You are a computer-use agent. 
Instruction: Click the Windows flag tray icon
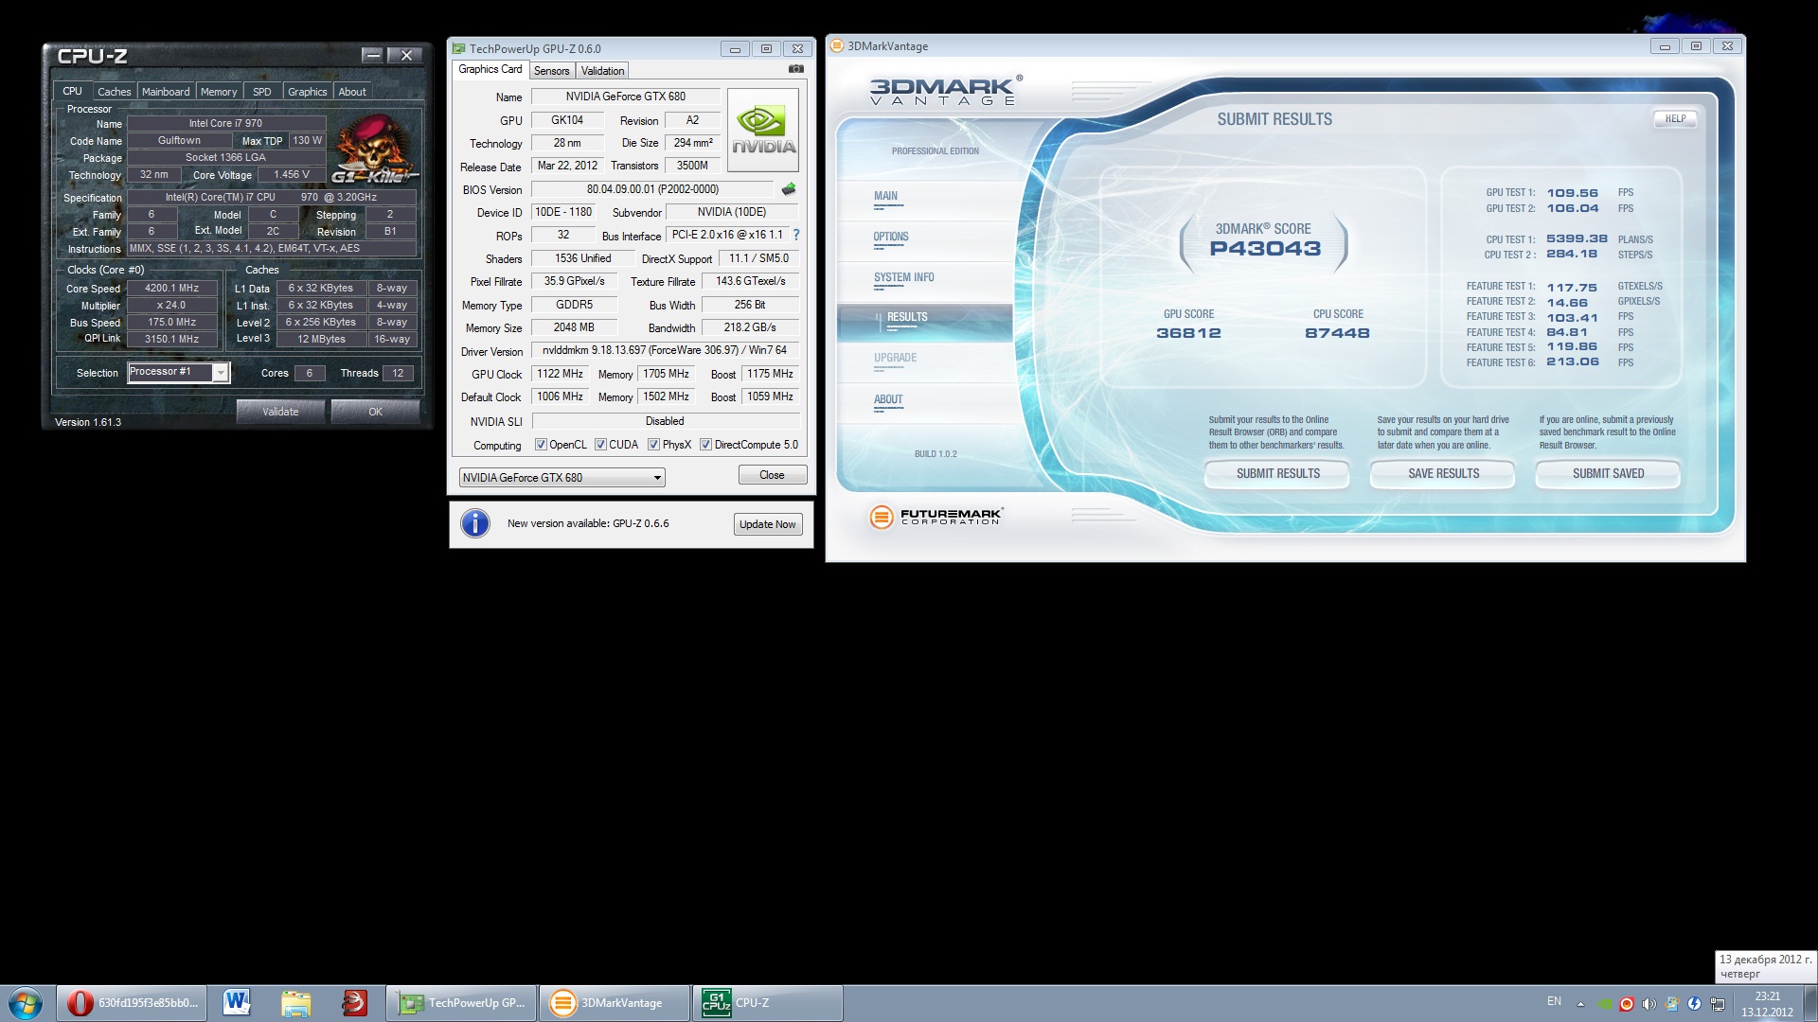(x=1672, y=1004)
